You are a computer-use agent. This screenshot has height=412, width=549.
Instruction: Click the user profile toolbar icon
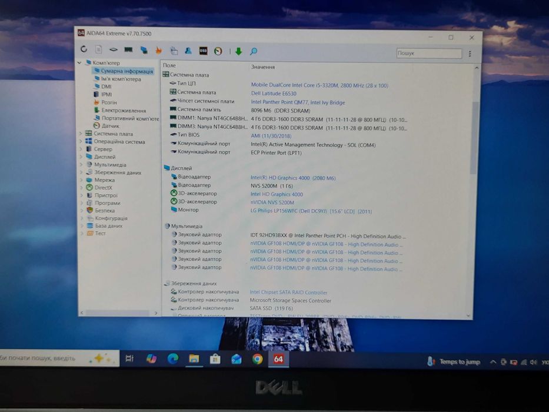[188, 51]
